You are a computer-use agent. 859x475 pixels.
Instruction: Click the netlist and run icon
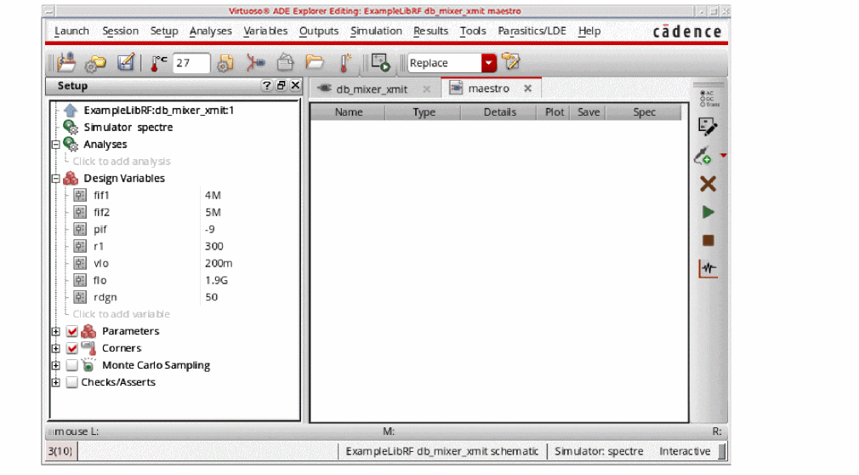[x=379, y=63]
